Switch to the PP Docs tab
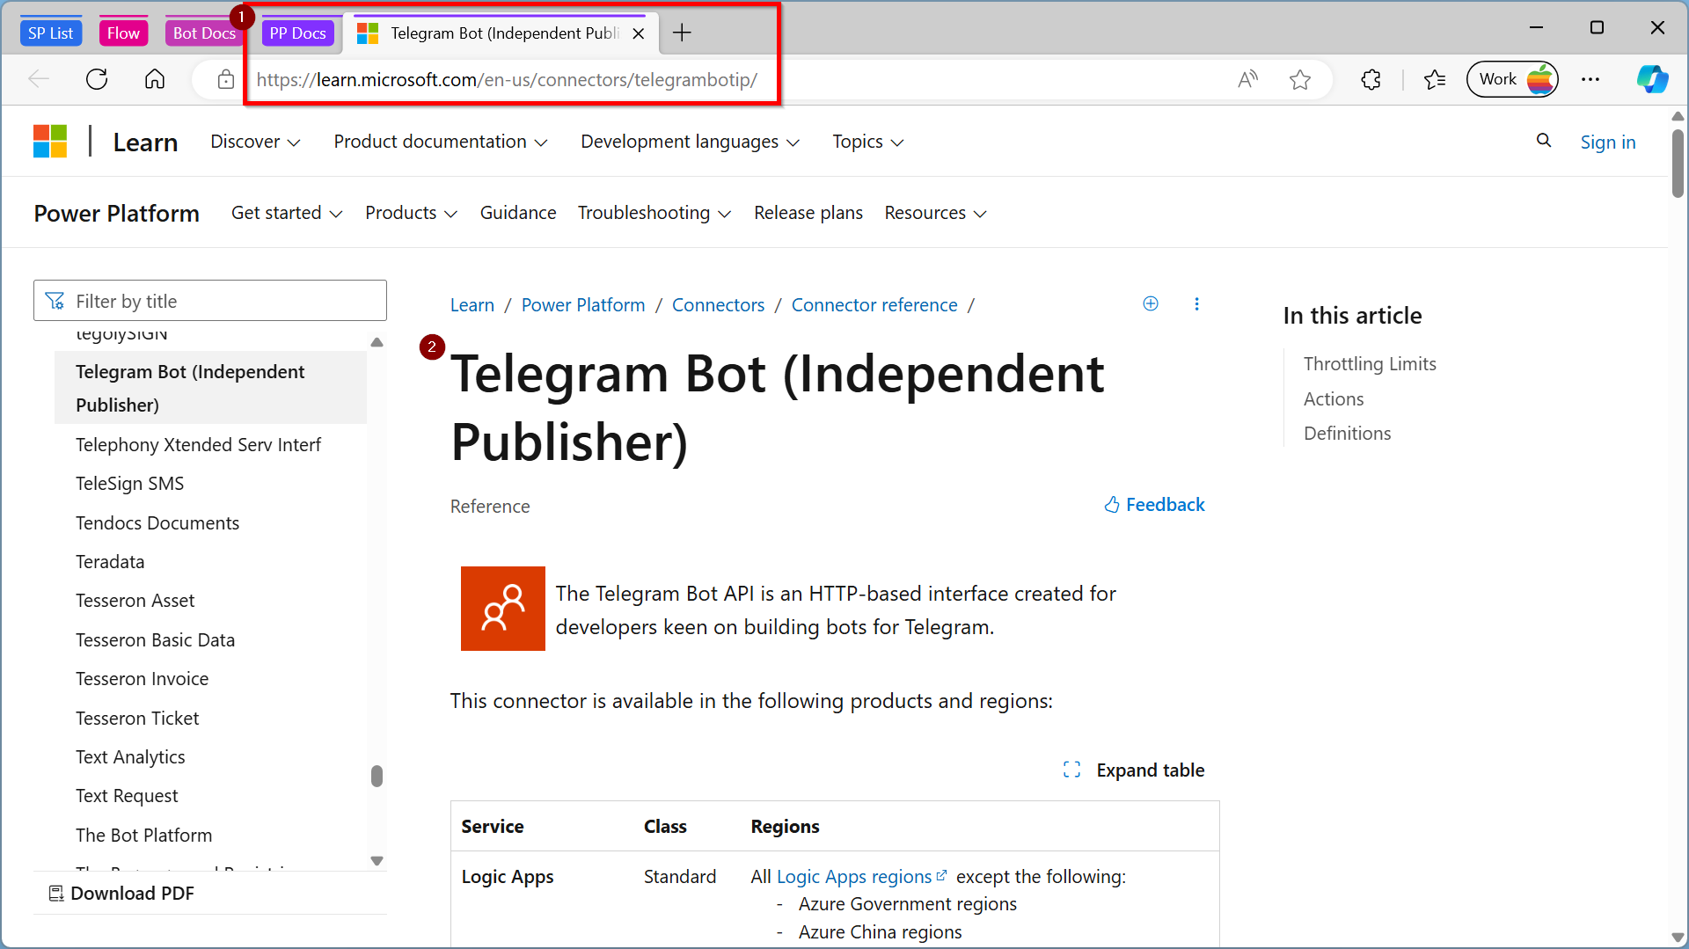This screenshot has width=1689, height=949. tap(297, 33)
